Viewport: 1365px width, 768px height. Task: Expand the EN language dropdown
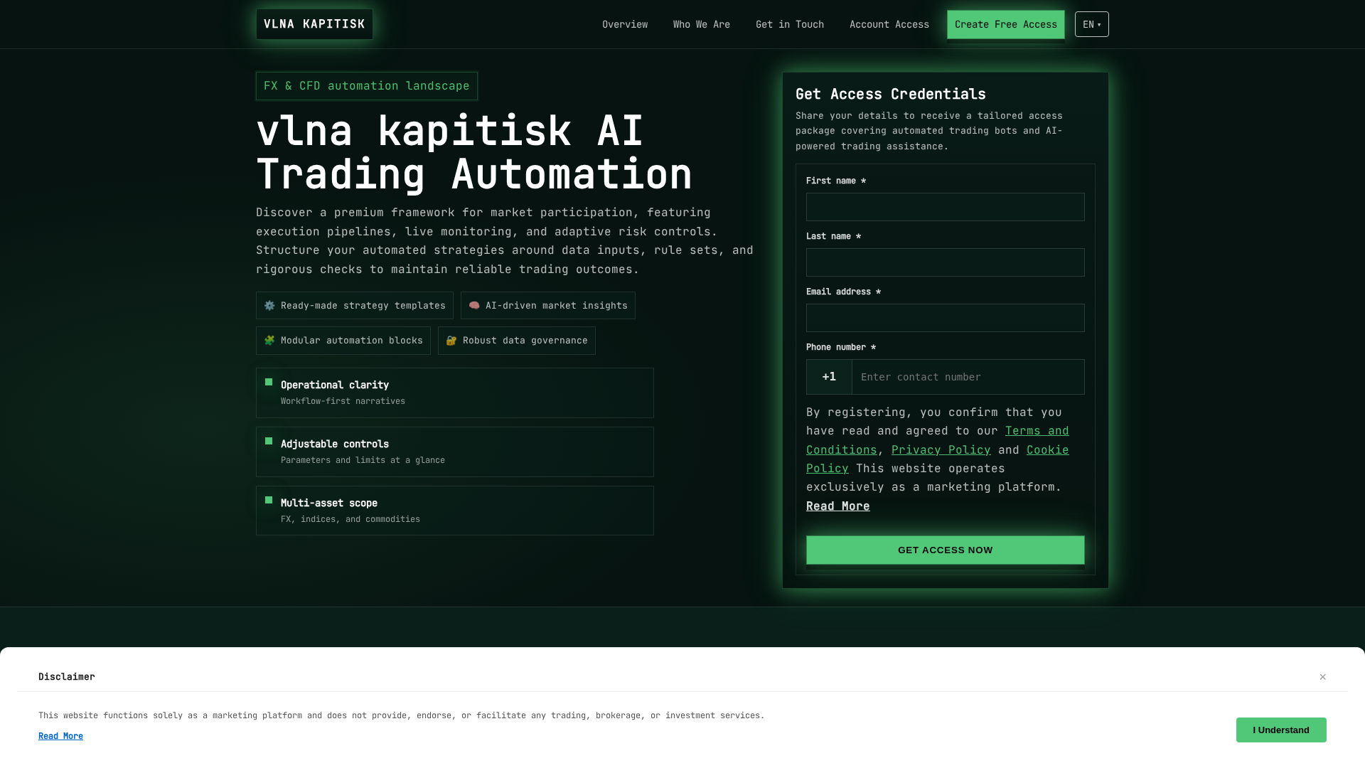tap(1092, 24)
